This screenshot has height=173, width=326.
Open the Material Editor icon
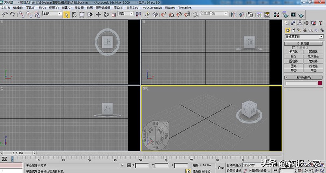pos(277,14)
